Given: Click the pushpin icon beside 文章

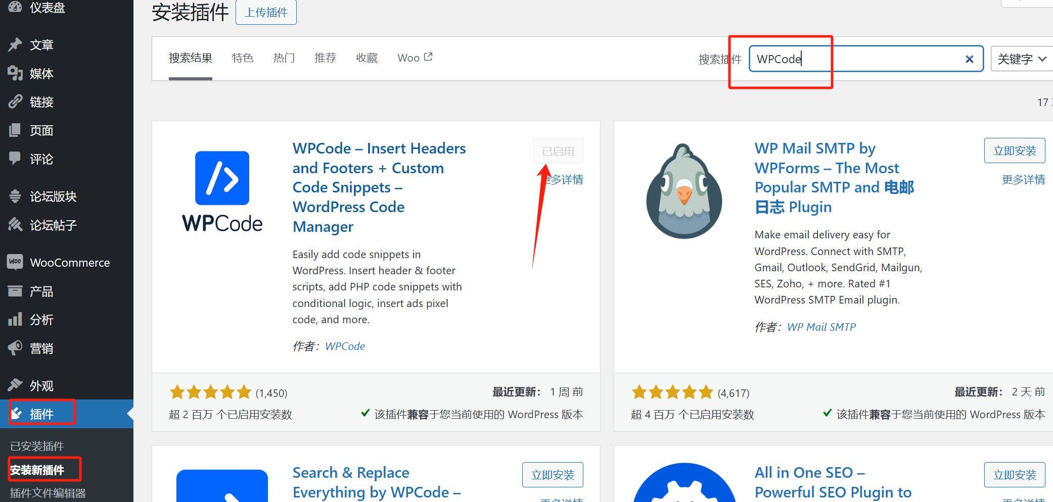Looking at the screenshot, I should (x=15, y=44).
